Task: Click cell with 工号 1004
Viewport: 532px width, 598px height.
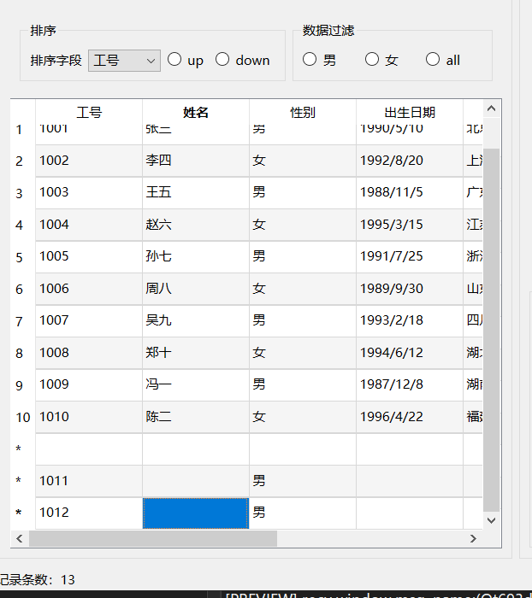Action: pyautogui.click(x=89, y=225)
